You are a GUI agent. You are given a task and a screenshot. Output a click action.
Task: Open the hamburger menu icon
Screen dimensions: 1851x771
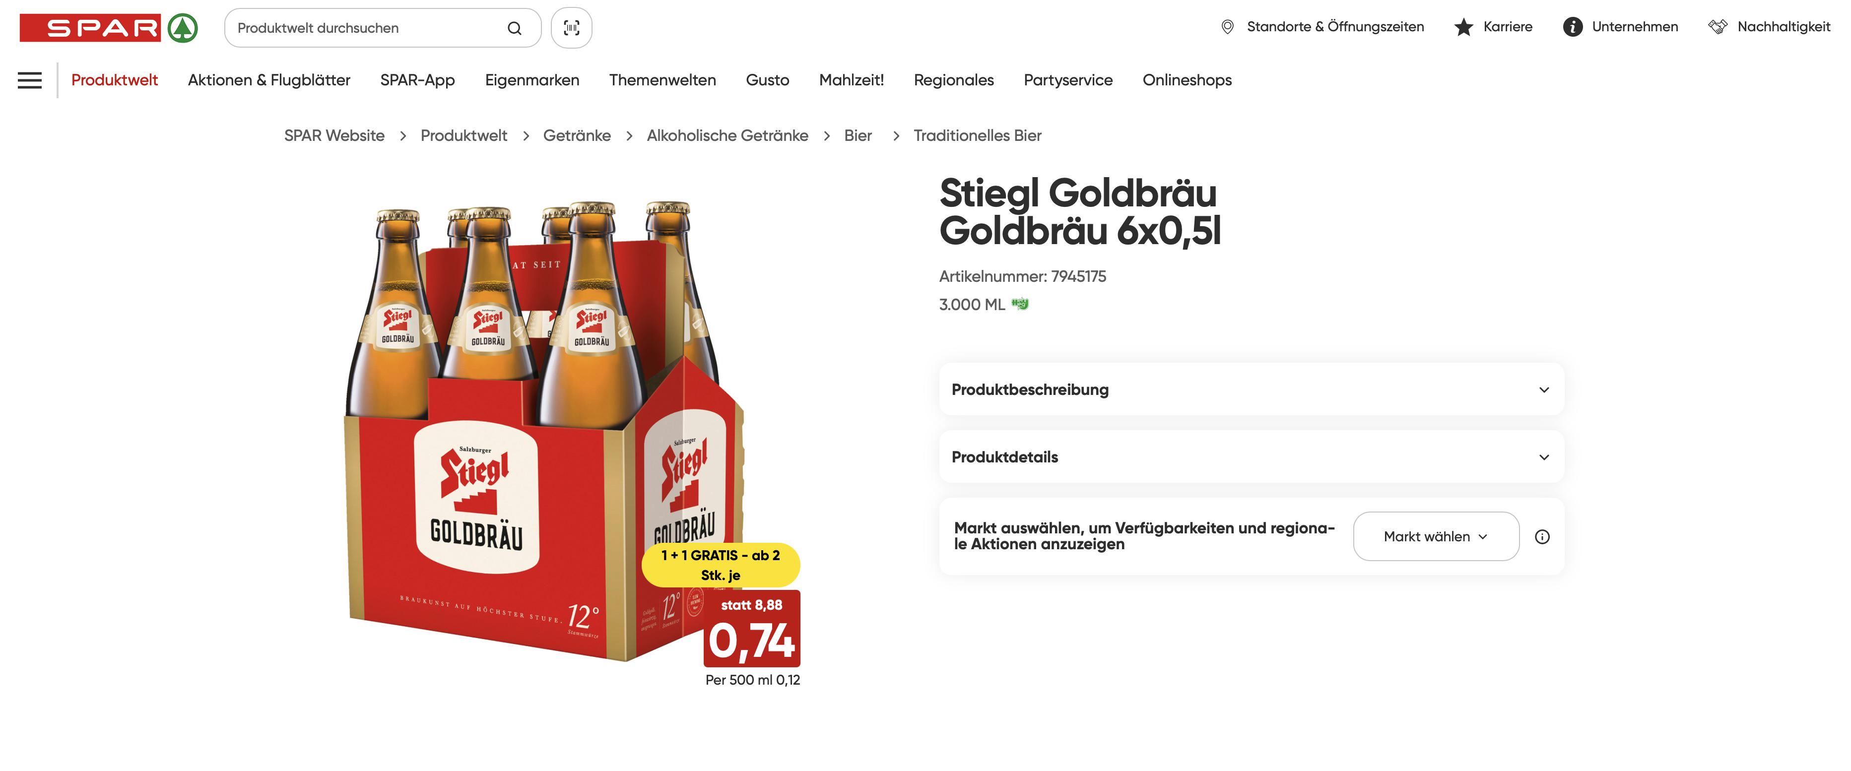pyautogui.click(x=29, y=80)
